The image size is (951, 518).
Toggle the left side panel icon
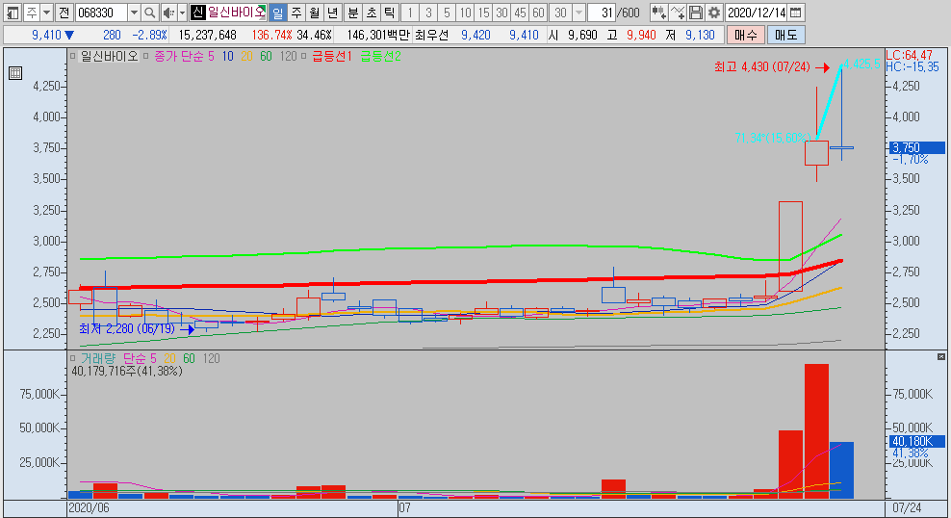coord(13,13)
